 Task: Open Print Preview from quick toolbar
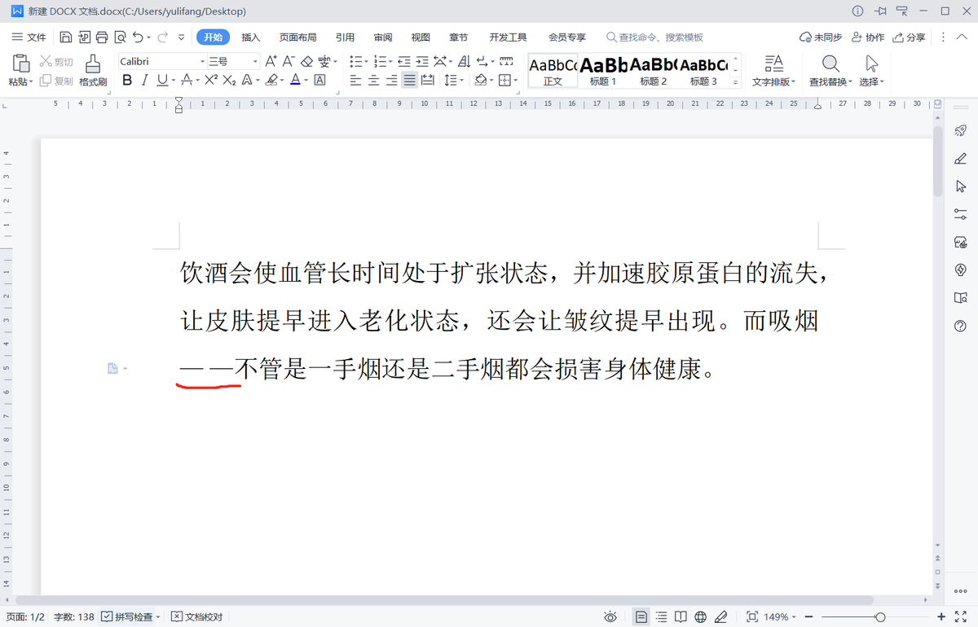tap(120, 37)
